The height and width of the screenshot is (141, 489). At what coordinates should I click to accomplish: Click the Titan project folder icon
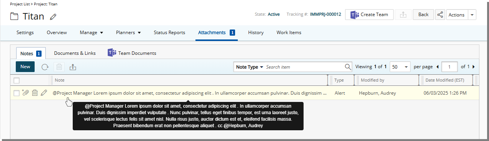tap(14, 16)
